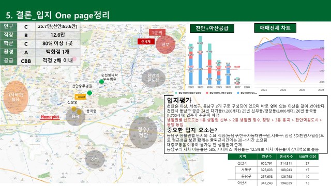Click the 매매전세 차트 title button
Screen dimensions: 331x186
(x=275, y=28)
